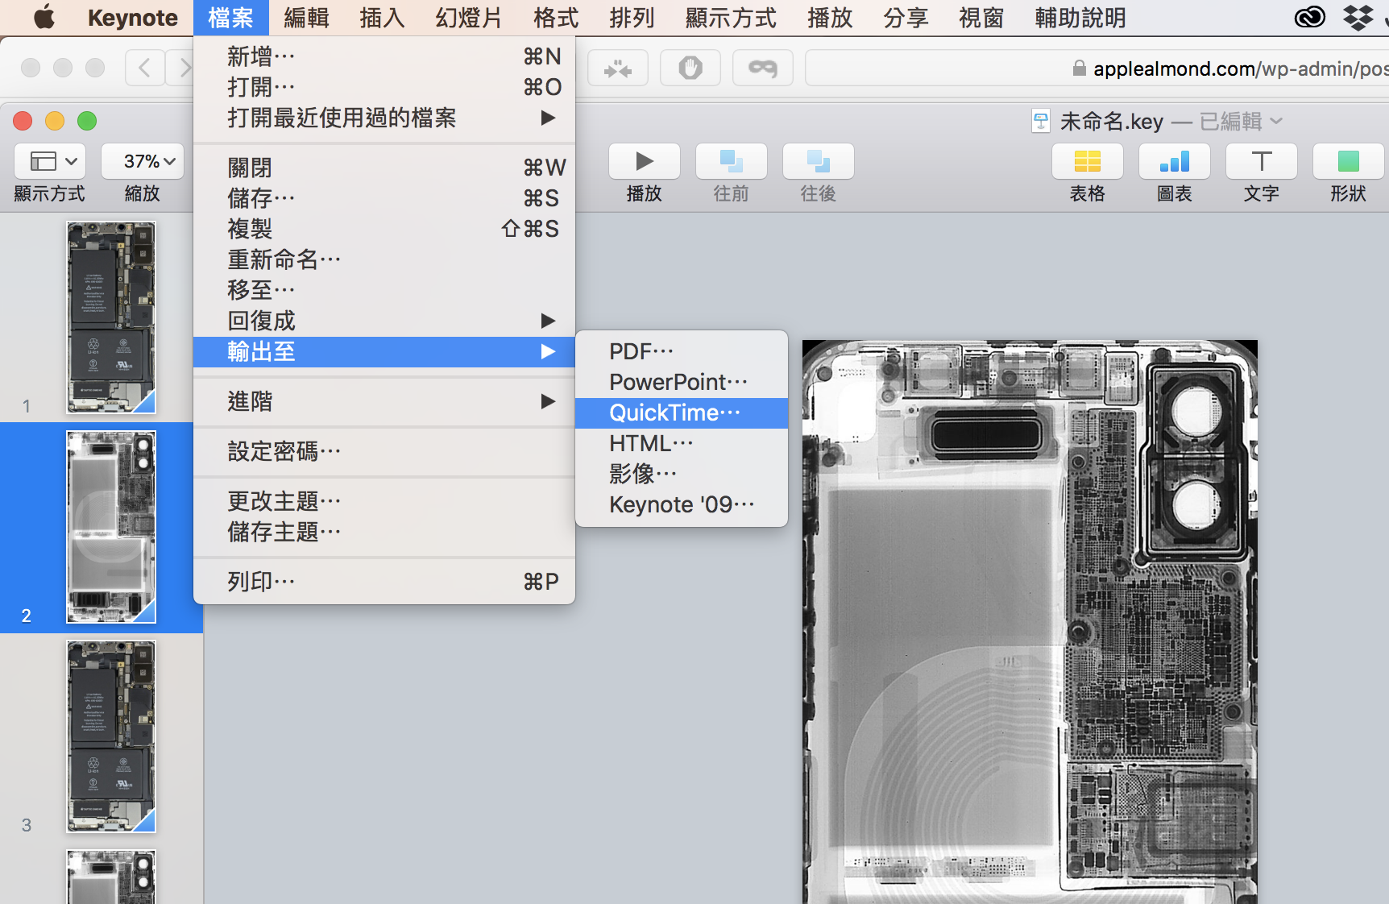This screenshot has width=1389, height=904.
Task: Open the 37% zoom dropdown
Action: (143, 161)
